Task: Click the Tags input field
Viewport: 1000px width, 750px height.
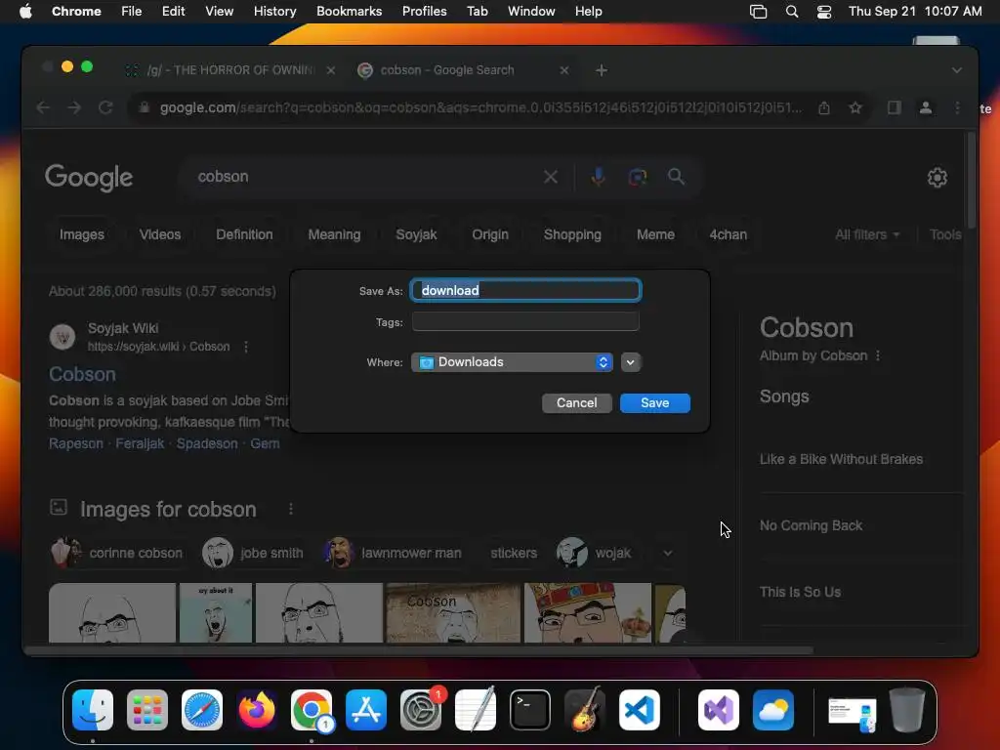Action: click(525, 322)
